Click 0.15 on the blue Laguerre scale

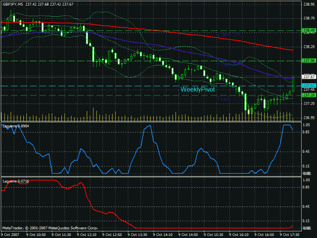coord(306,166)
